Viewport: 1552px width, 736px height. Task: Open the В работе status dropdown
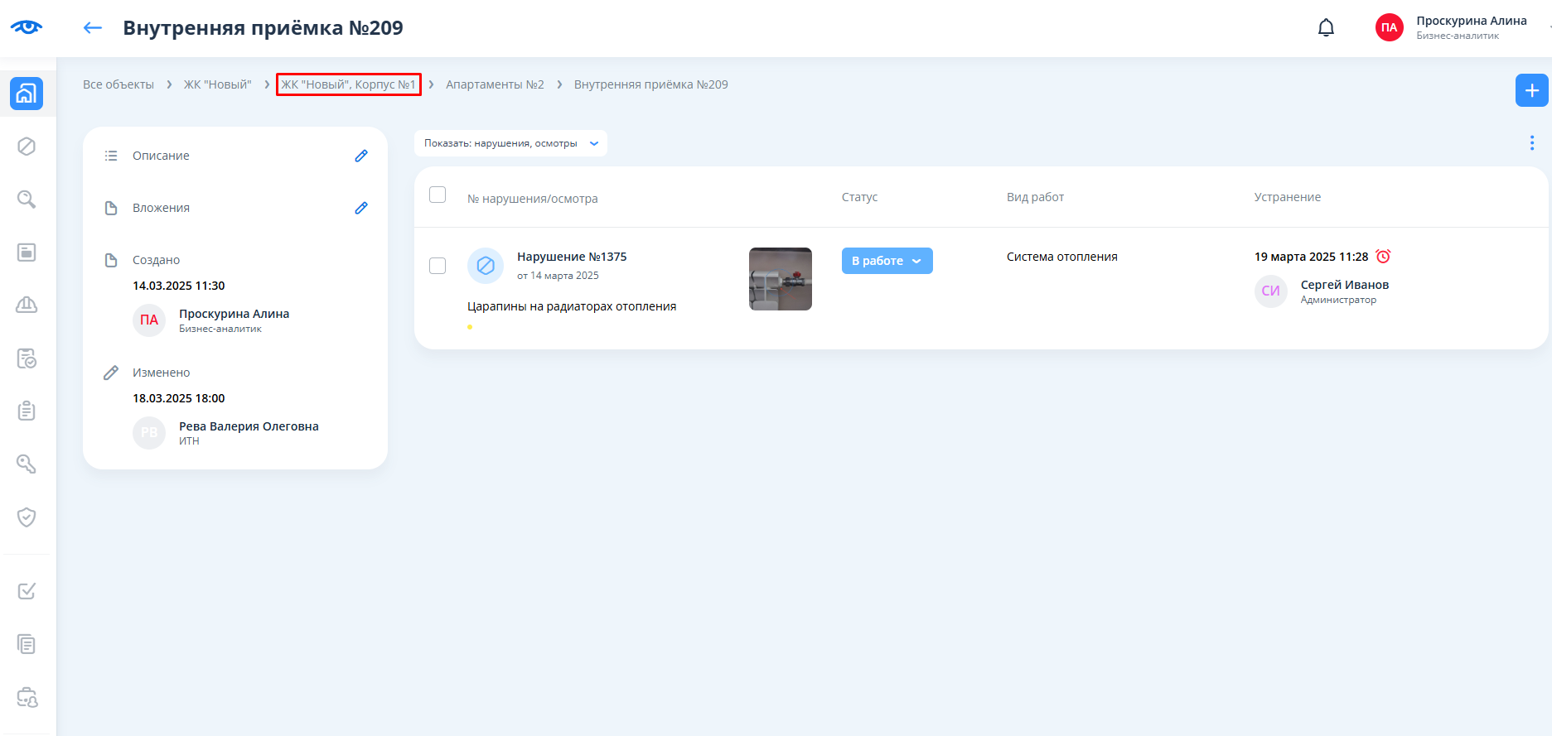887,261
